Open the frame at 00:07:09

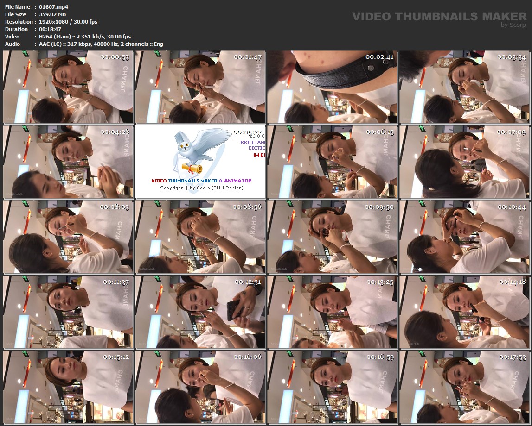coord(464,162)
